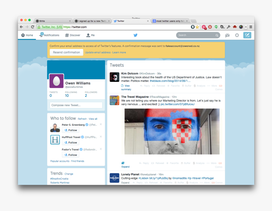This screenshot has width=272, height=211.
Task: Click the browser reload icon
Action: 33,27
